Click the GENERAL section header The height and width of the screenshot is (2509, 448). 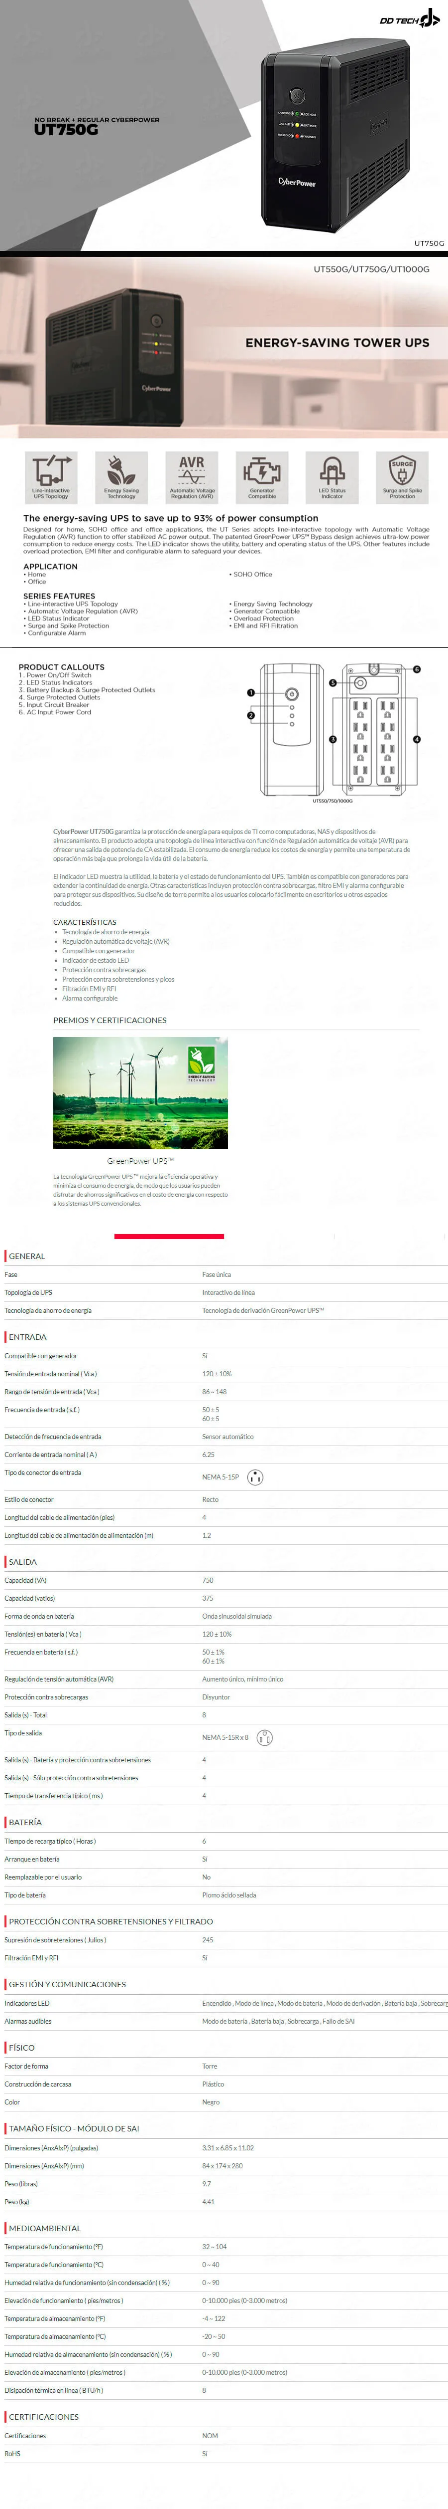click(27, 1256)
